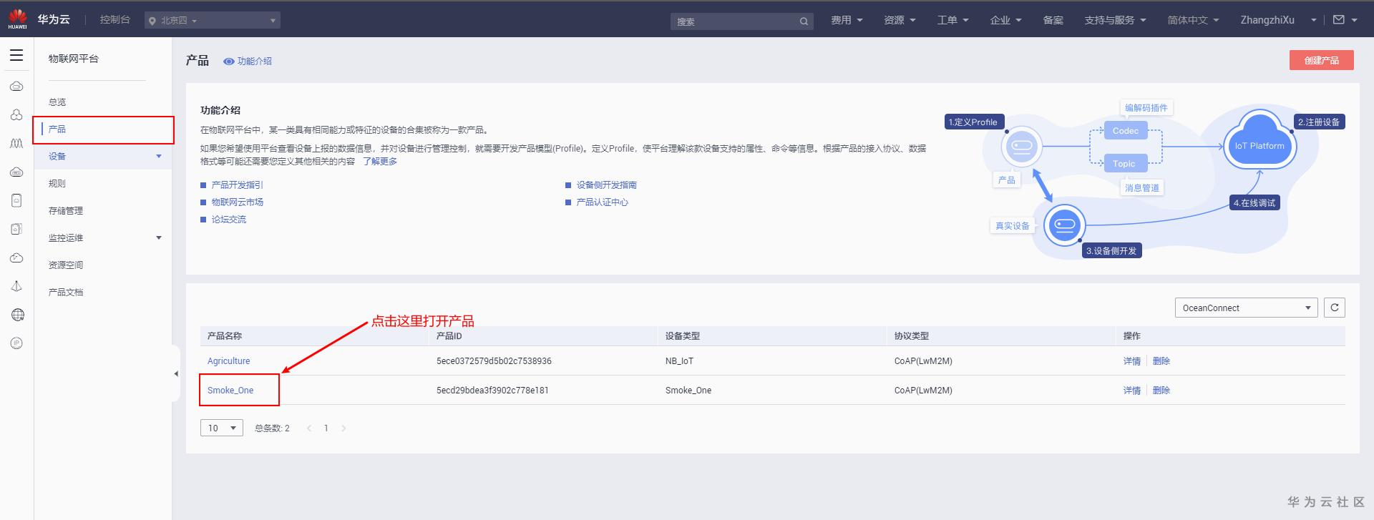Click 删除 for the Smoke_One product
The height and width of the screenshot is (520, 1374).
[1161, 391]
